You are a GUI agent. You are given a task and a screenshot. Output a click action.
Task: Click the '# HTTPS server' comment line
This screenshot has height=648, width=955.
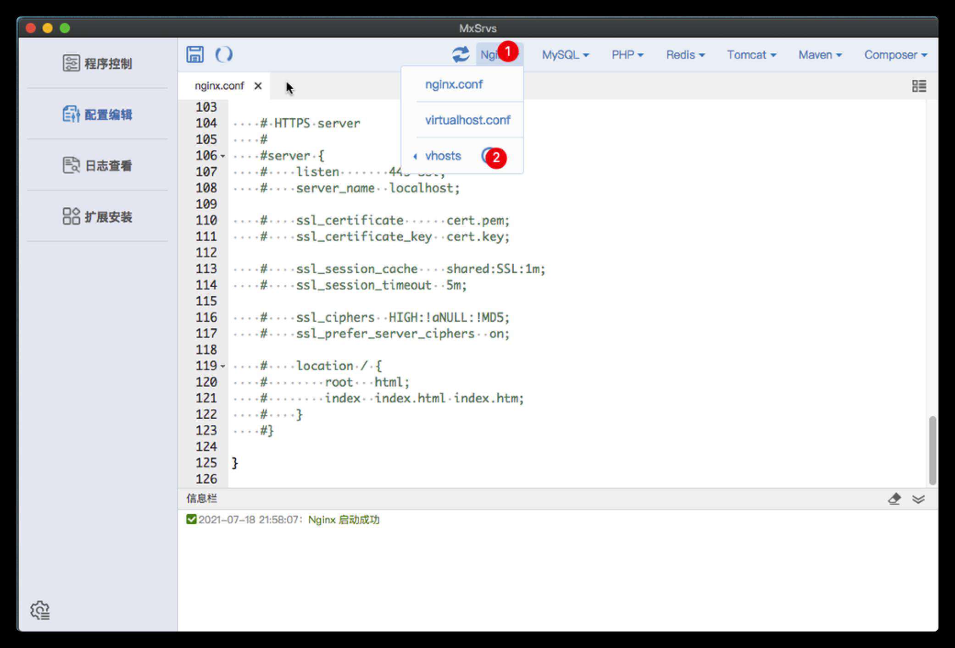[x=310, y=123]
